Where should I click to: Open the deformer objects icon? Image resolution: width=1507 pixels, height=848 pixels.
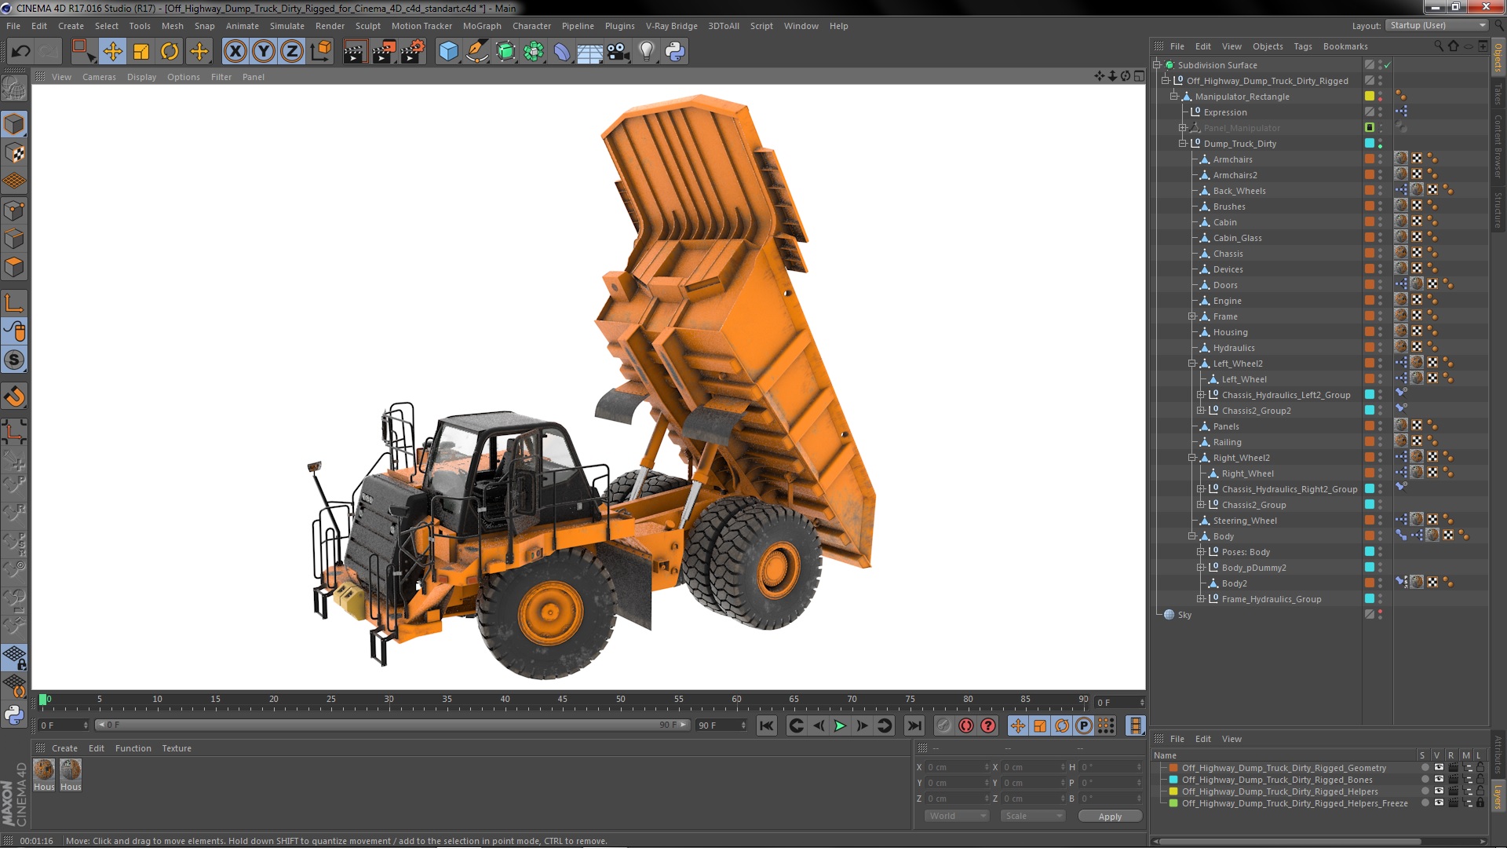click(x=562, y=52)
